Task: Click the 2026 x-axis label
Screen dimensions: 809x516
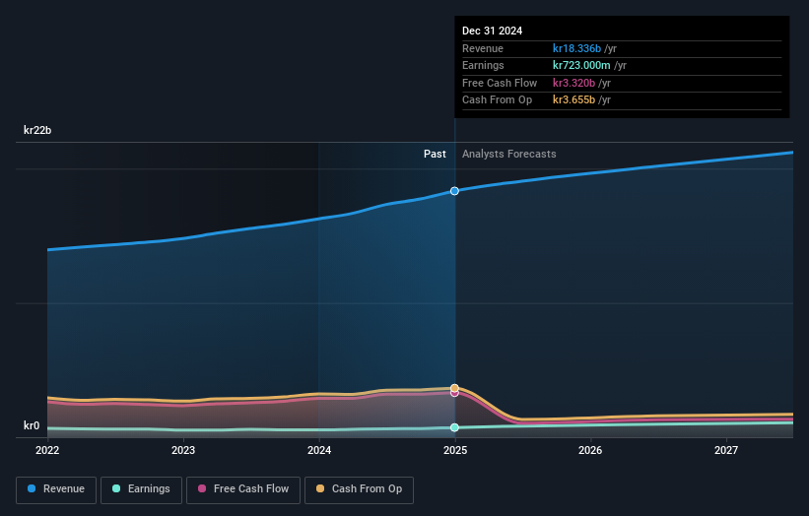Action: click(590, 451)
